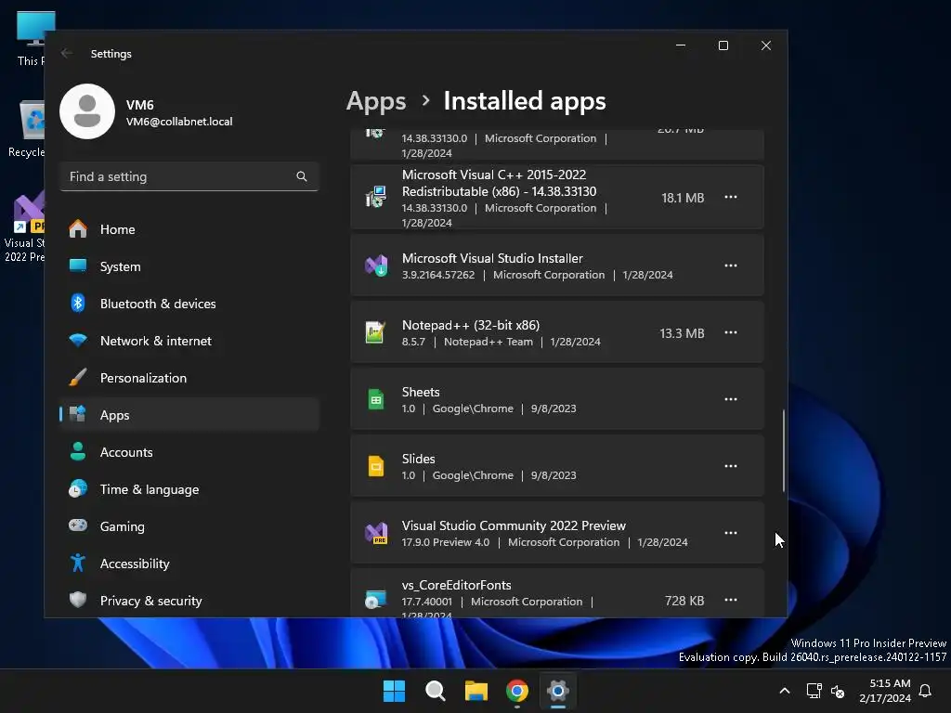Select the This PC desktop icon
This screenshot has height=713, width=951.
[31, 38]
